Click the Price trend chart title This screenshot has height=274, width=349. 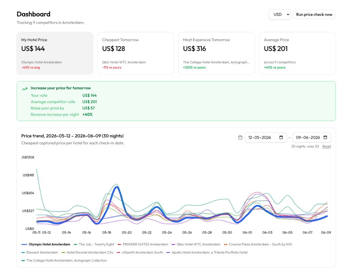[72, 136]
